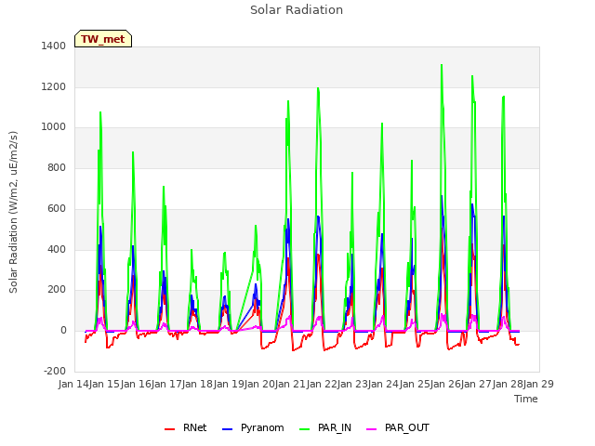Screen dimensions: 595x446
Task: Click the blue Pyranom peak on Jan 26
Action: click(x=443, y=196)
